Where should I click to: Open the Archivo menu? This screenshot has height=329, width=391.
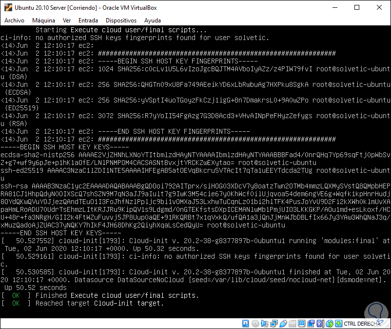pyautogui.click(x=14, y=21)
